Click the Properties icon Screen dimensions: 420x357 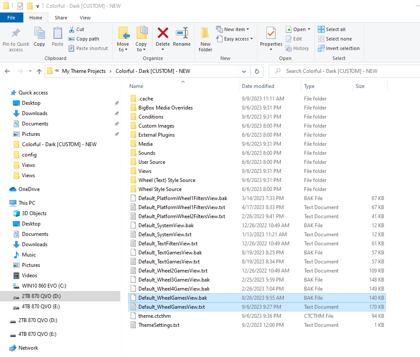[271, 33]
